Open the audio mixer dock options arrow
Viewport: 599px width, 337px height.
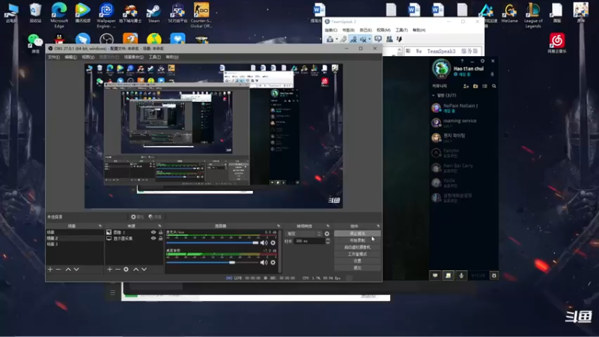click(279, 226)
